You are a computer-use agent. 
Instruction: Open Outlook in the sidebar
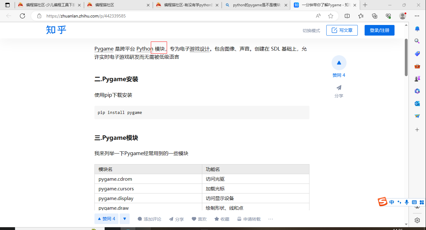(x=417, y=104)
